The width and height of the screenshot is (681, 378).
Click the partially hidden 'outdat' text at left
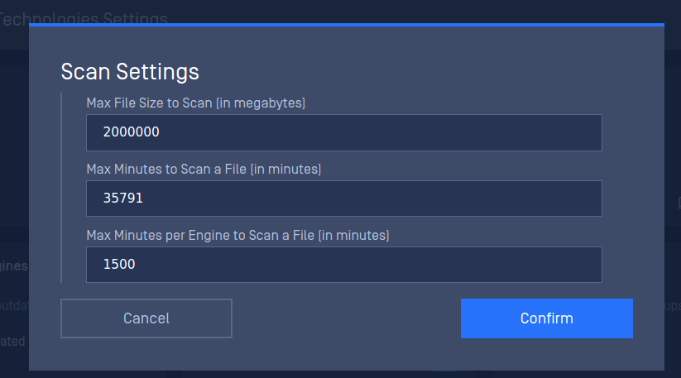[x=14, y=306]
